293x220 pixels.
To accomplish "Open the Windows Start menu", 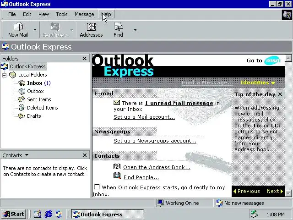I will click(x=14, y=214).
